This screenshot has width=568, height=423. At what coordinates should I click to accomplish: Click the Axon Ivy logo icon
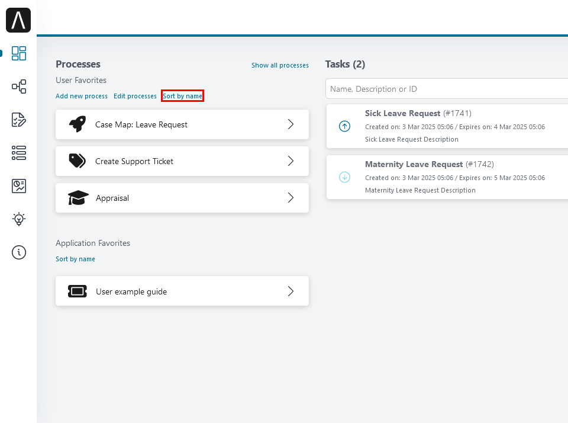coord(18,20)
